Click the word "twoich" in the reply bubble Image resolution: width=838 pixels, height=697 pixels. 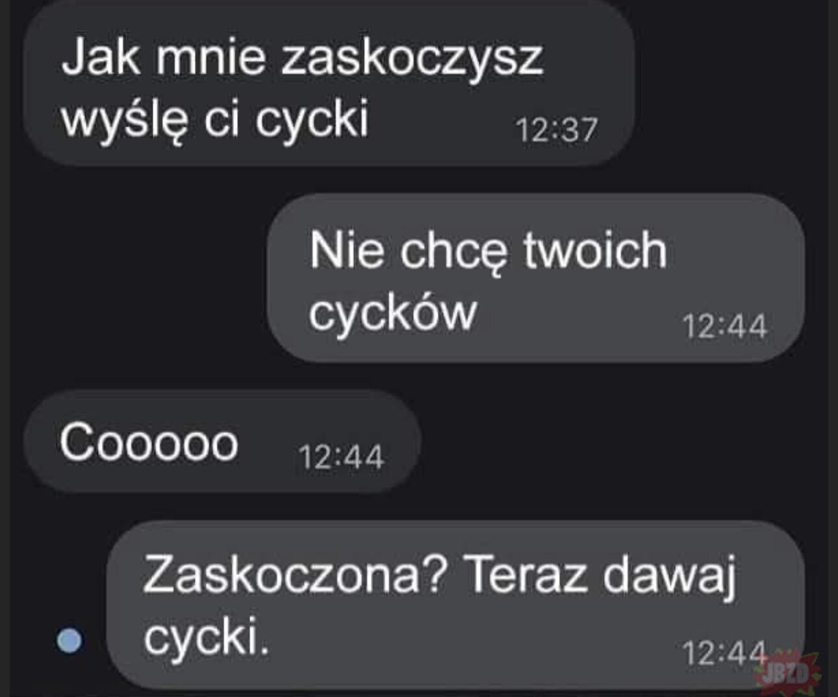point(595,250)
